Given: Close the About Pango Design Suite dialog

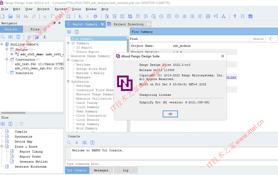Looking at the screenshot, I should pyautogui.click(x=223, y=56).
